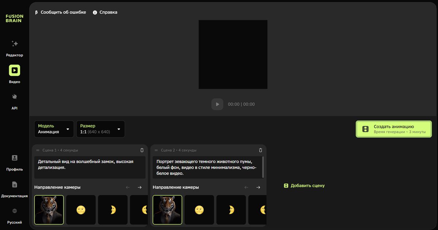Open Документация in sidebar
Viewport: 438px width, 230px height.
(x=15, y=189)
